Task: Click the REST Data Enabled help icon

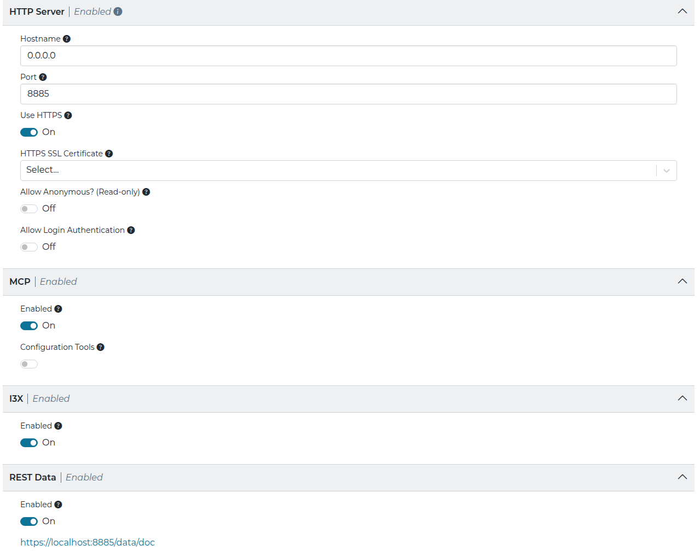Action: (59, 504)
